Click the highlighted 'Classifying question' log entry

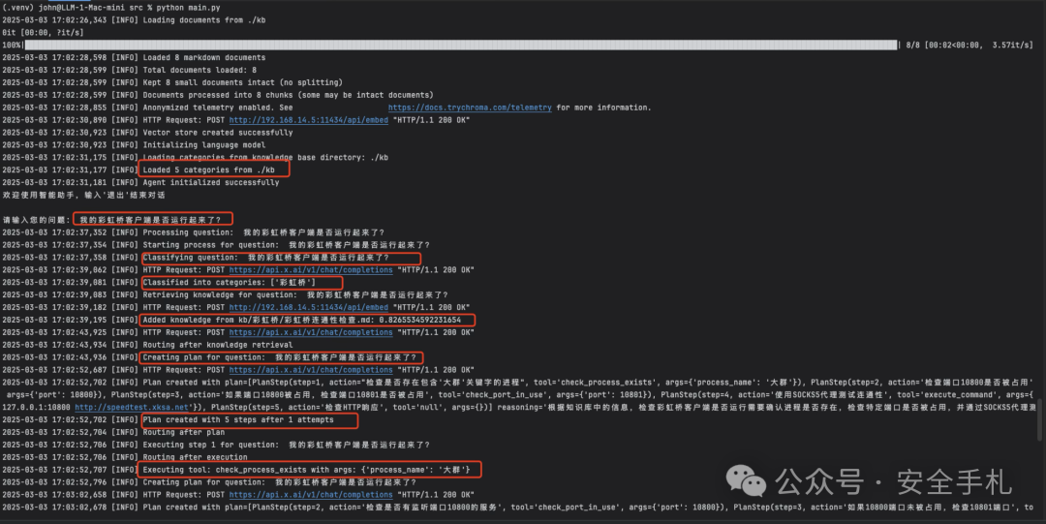[x=280, y=258]
